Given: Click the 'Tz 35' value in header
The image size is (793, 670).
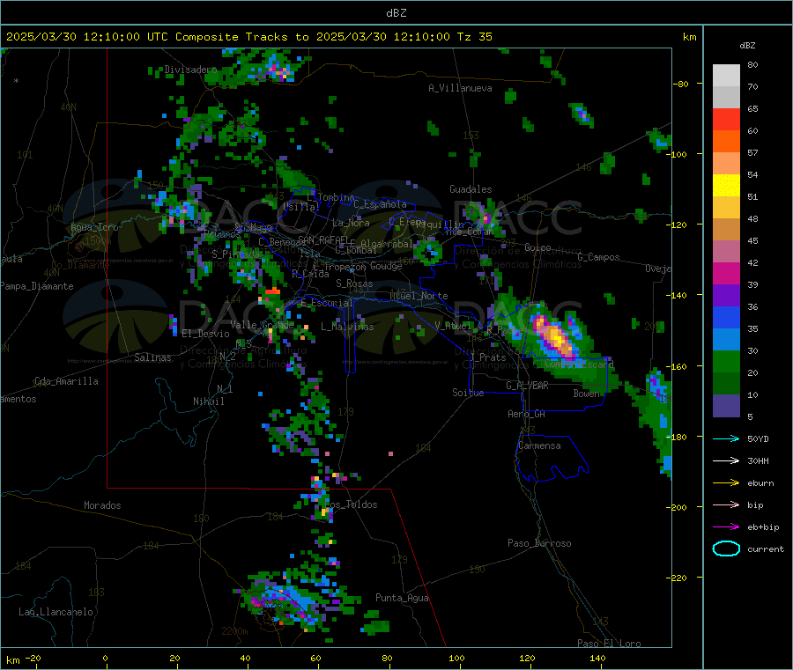Looking at the screenshot, I should pyautogui.click(x=474, y=37).
